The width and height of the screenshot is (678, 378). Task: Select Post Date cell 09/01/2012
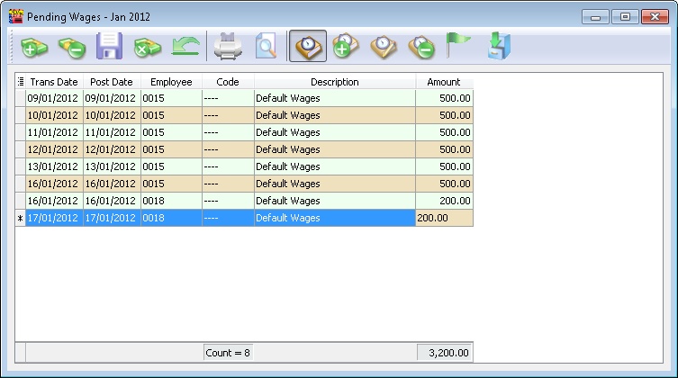point(112,98)
